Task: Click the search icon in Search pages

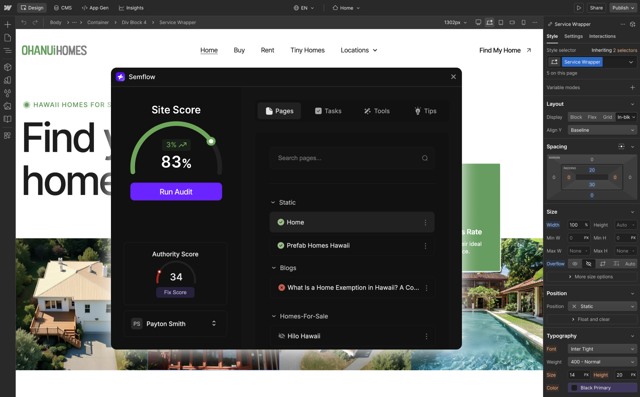Action: 425,158
